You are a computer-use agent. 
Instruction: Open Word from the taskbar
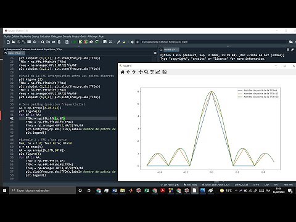[x=114, y=191]
